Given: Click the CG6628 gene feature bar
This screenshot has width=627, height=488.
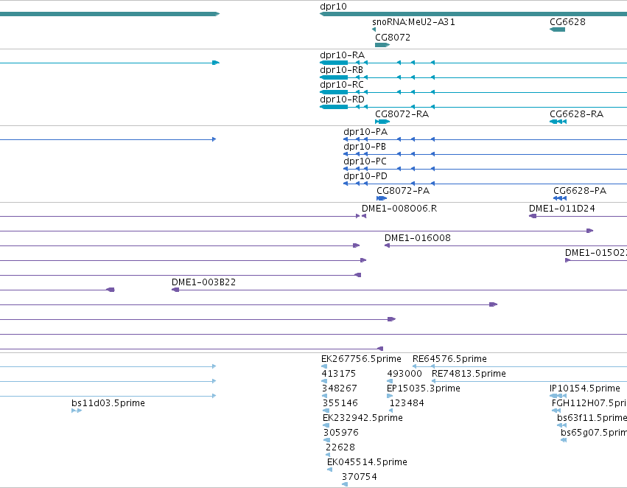Looking at the screenshot, I should coord(558,29).
